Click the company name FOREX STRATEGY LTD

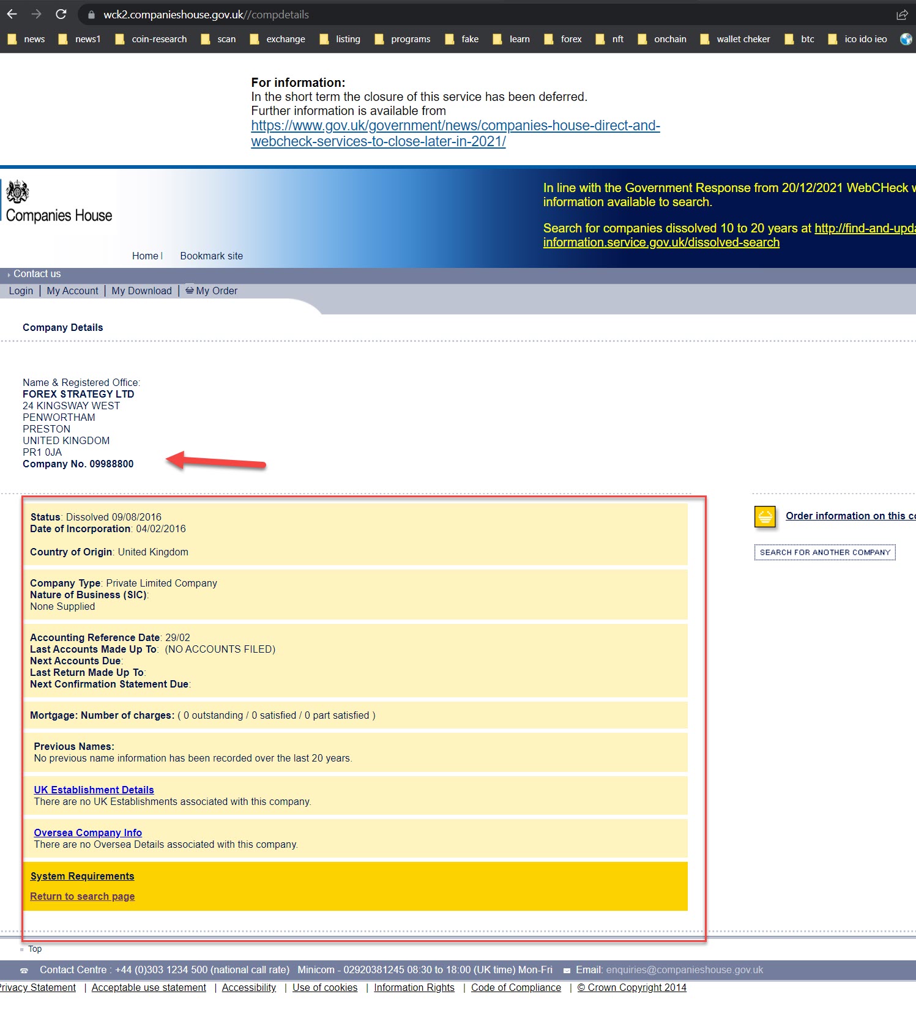(x=78, y=394)
